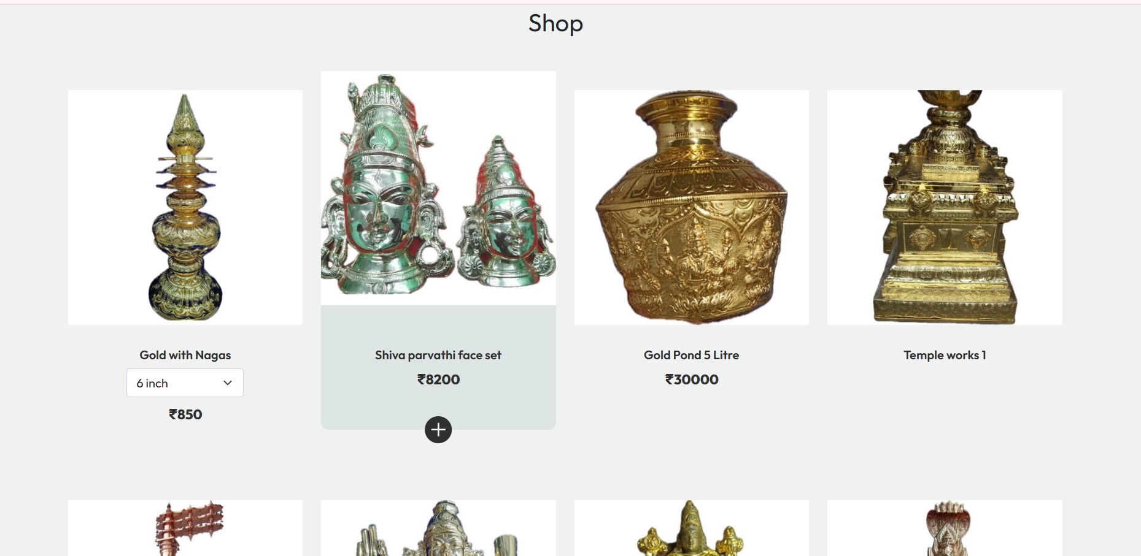The width and height of the screenshot is (1141, 556).
Task: Click the plus add-to-cart icon
Action: pyautogui.click(x=438, y=430)
